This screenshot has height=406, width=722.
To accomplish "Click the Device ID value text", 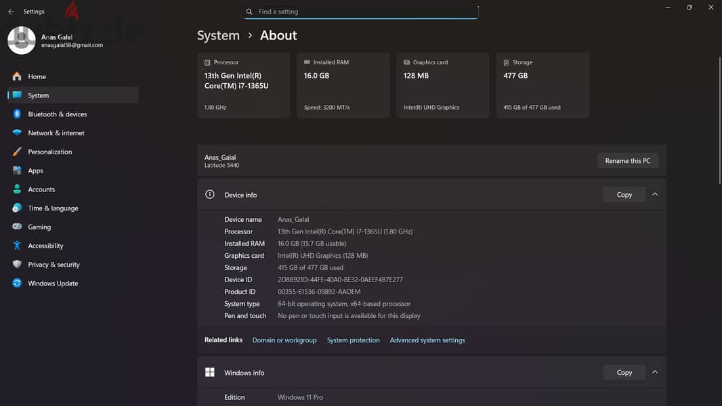I will (x=340, y=279).
